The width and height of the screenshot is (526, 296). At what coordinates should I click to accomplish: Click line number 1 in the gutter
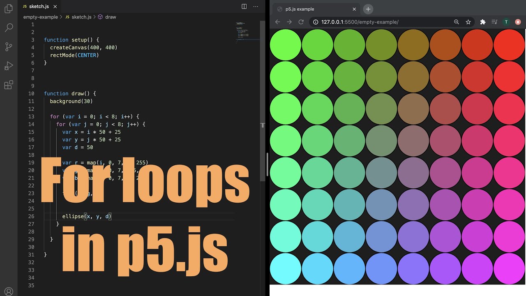(x=33, y=25)
